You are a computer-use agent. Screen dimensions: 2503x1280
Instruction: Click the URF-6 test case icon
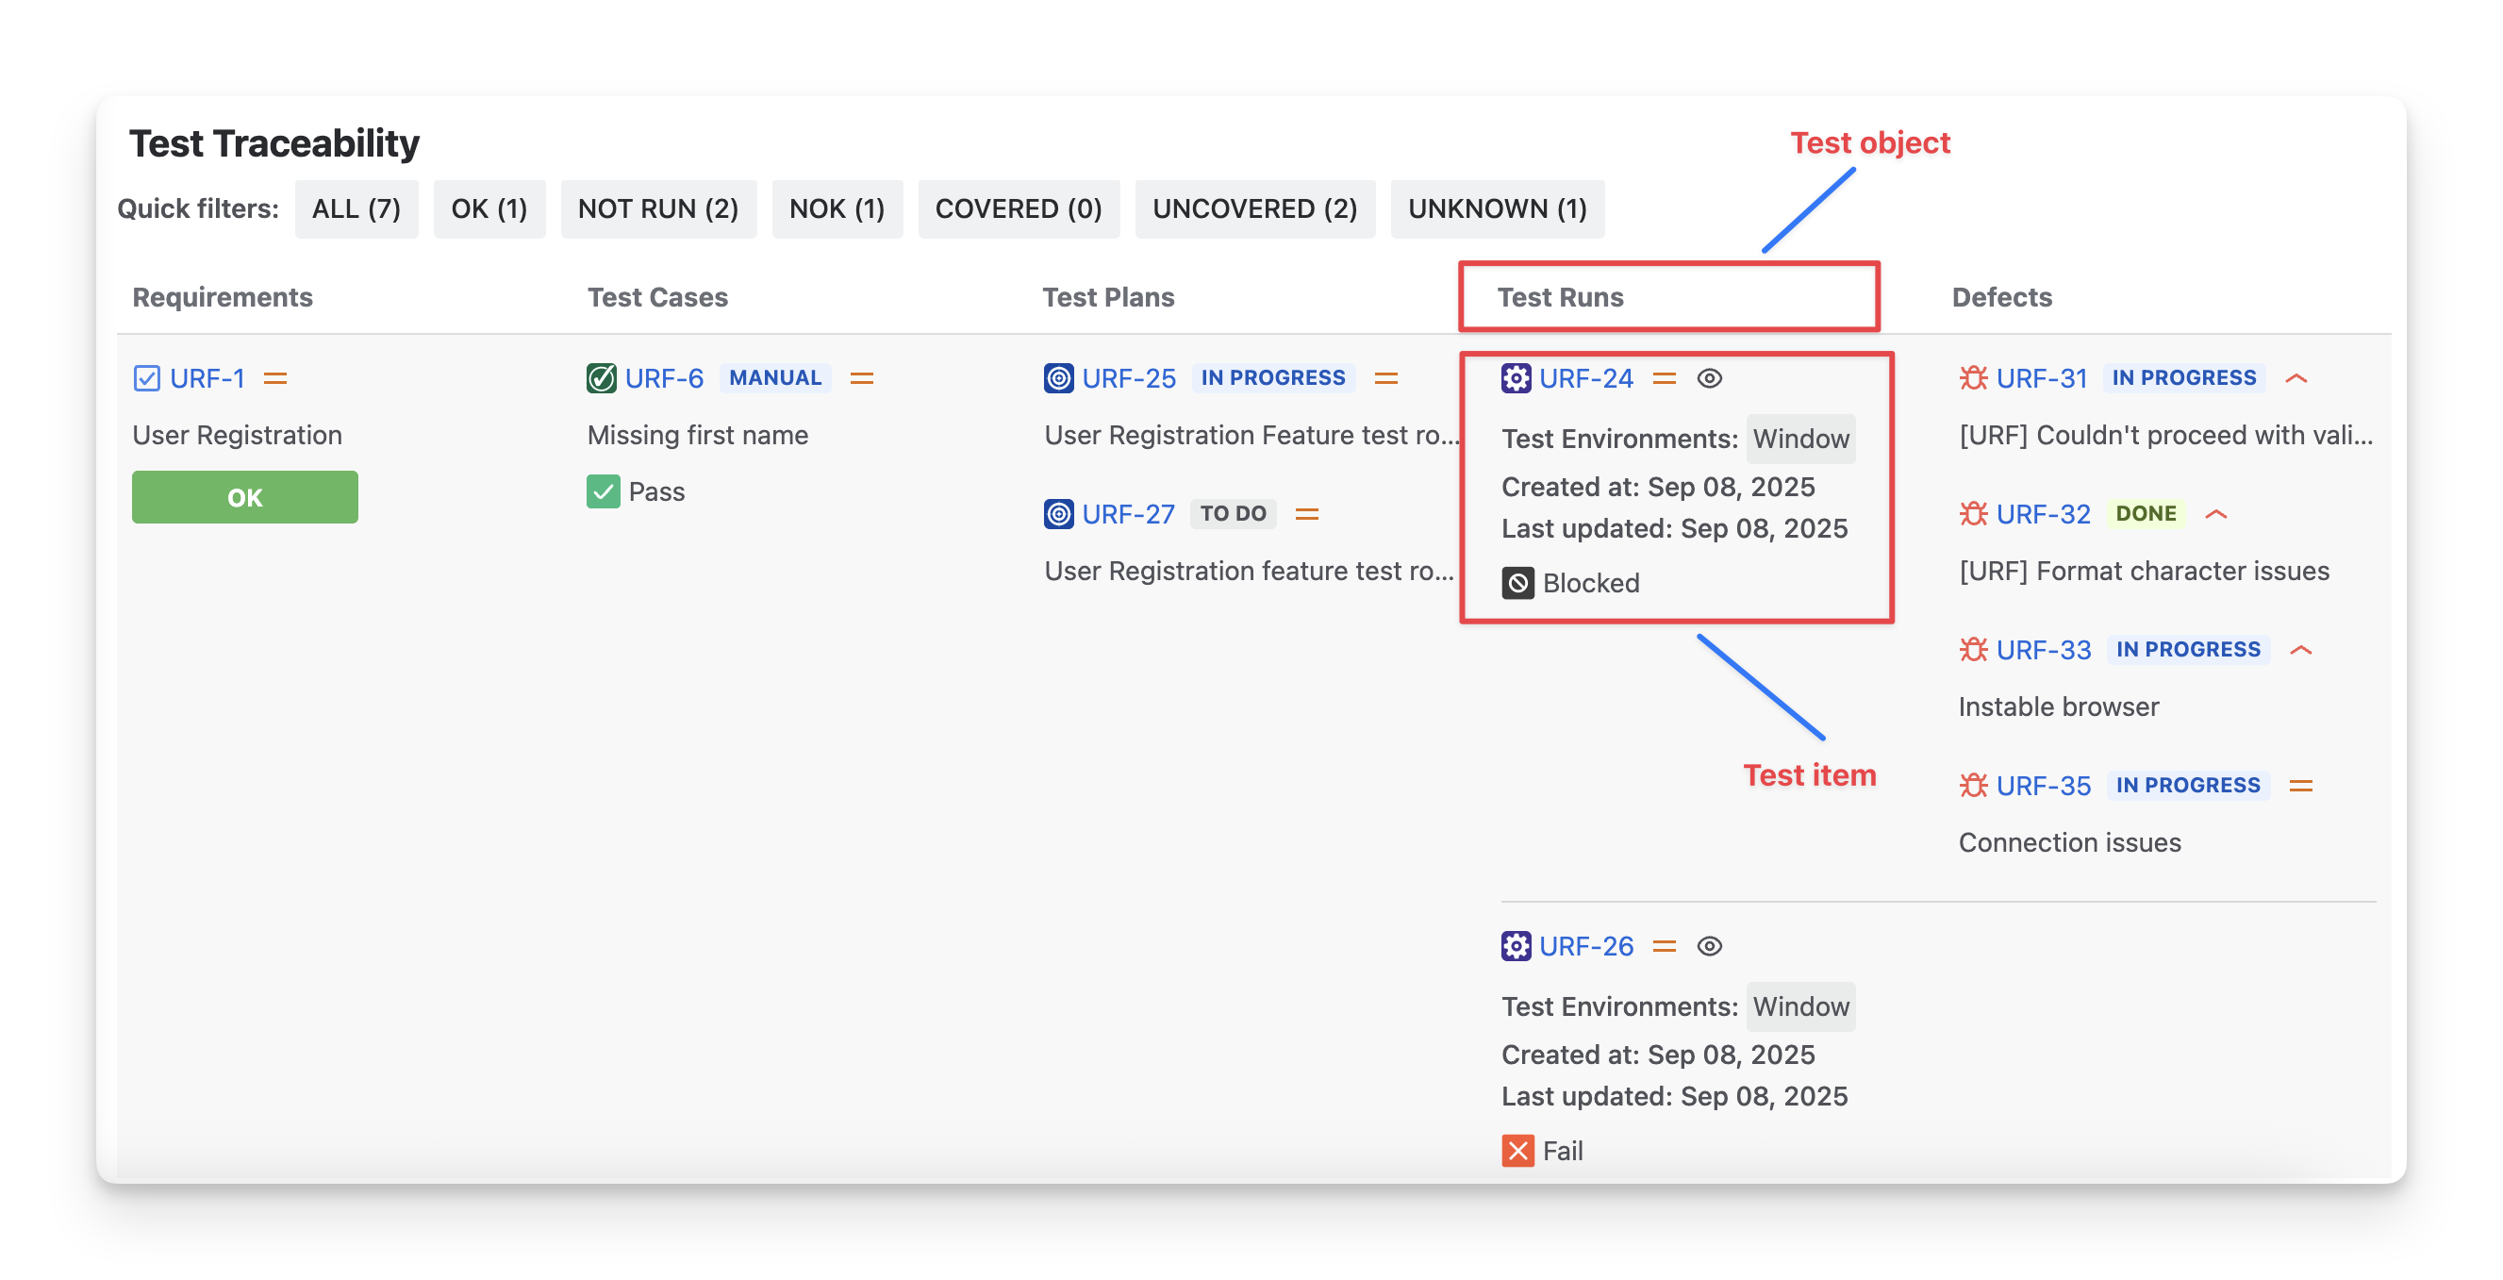602,378
